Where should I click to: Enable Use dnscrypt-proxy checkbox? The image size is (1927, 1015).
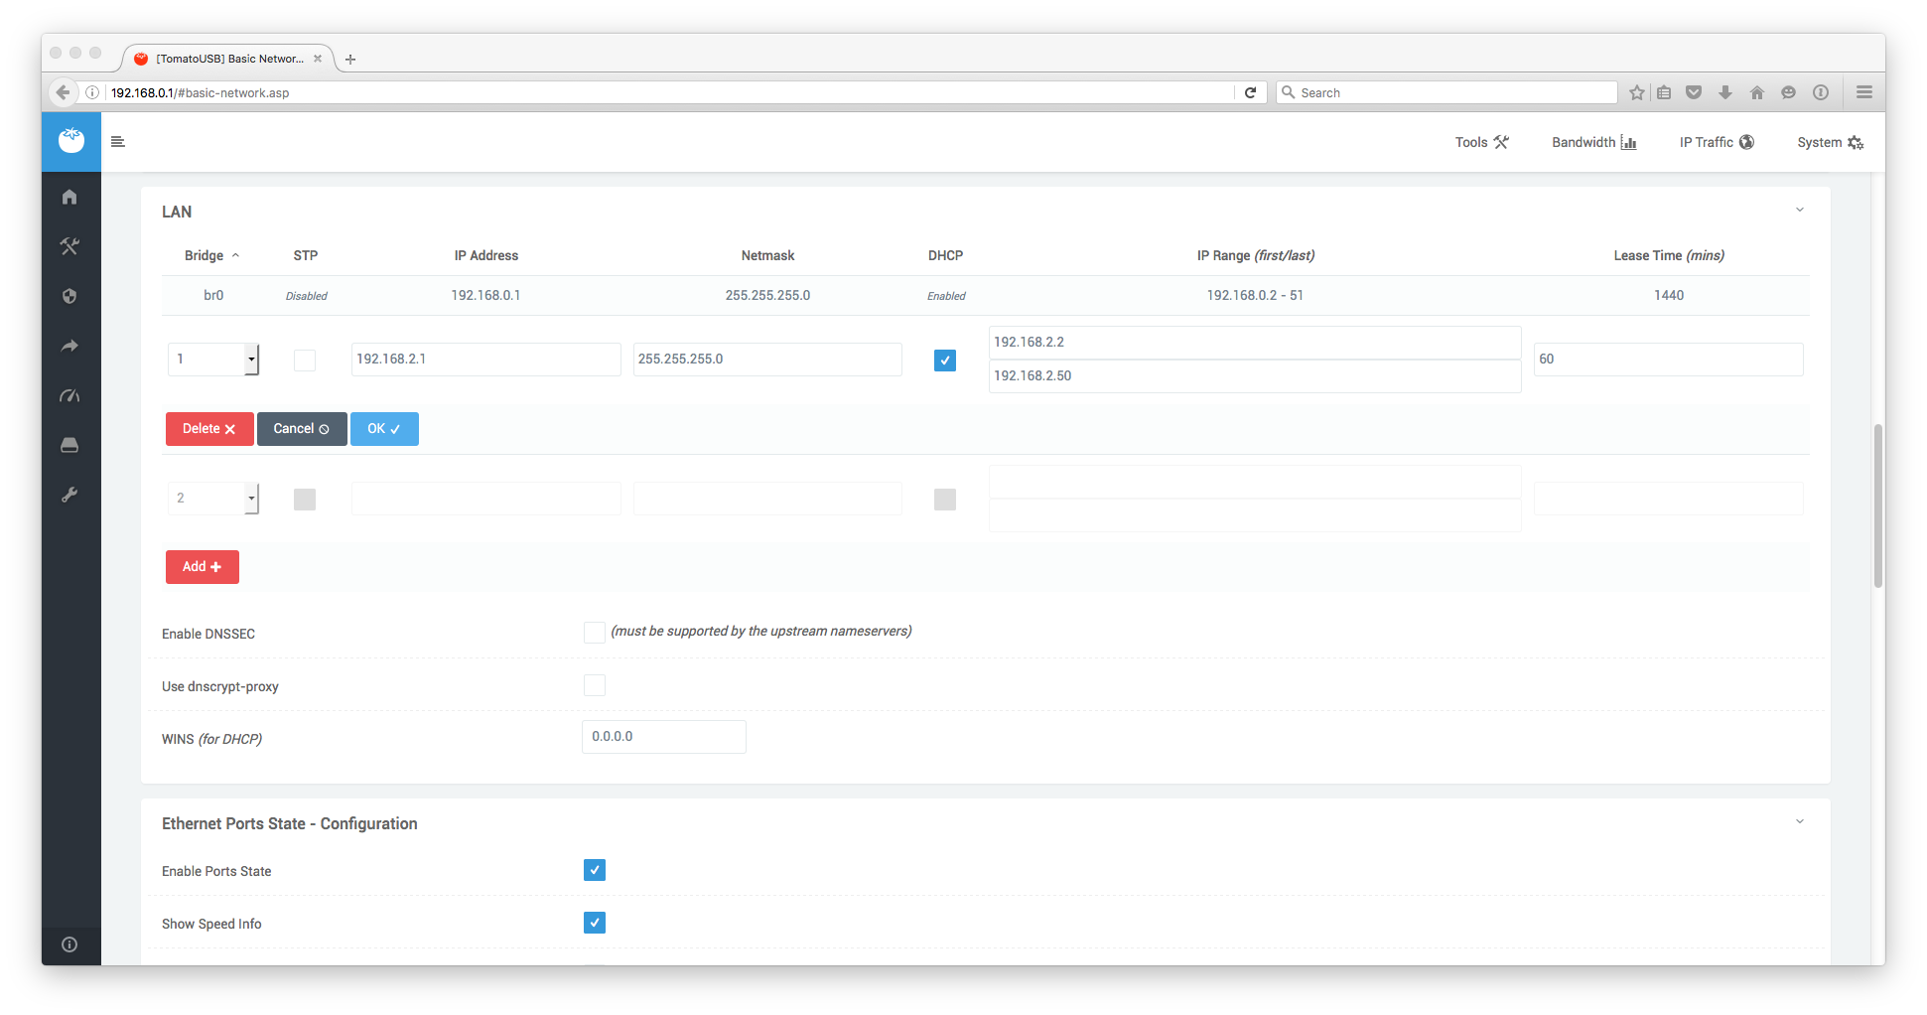(x=595, y=685)
